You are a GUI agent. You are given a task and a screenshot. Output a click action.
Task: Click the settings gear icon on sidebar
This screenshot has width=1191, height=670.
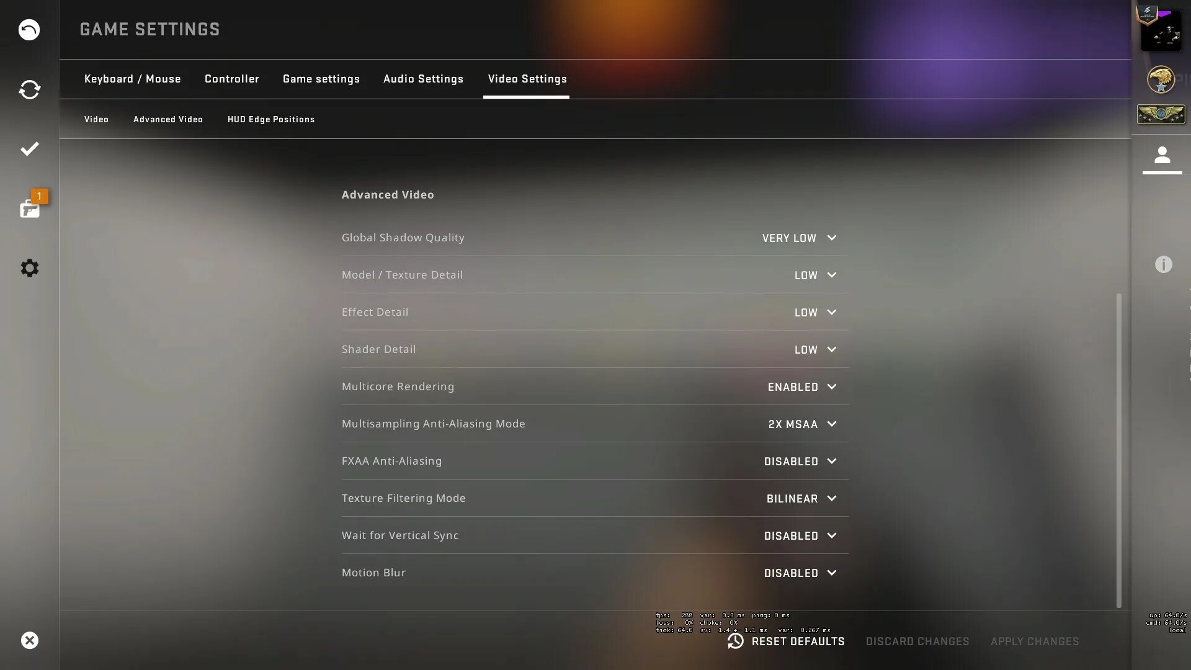coord(29,267)
